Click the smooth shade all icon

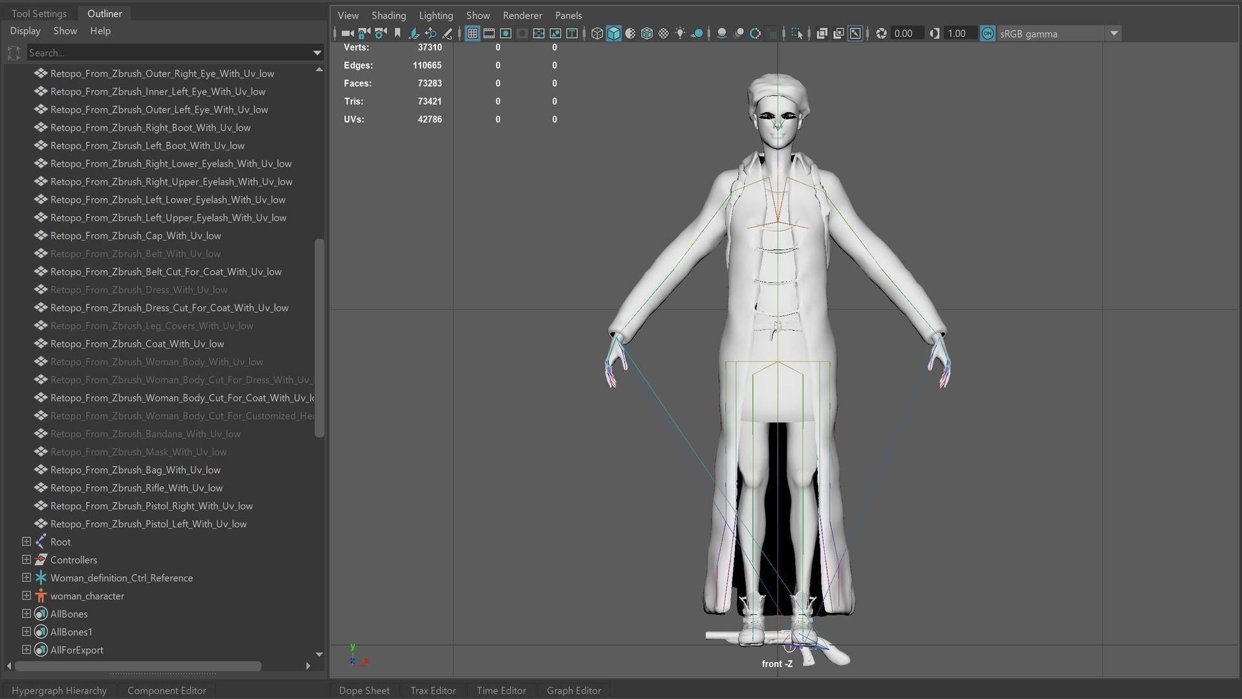click(614, 34)
